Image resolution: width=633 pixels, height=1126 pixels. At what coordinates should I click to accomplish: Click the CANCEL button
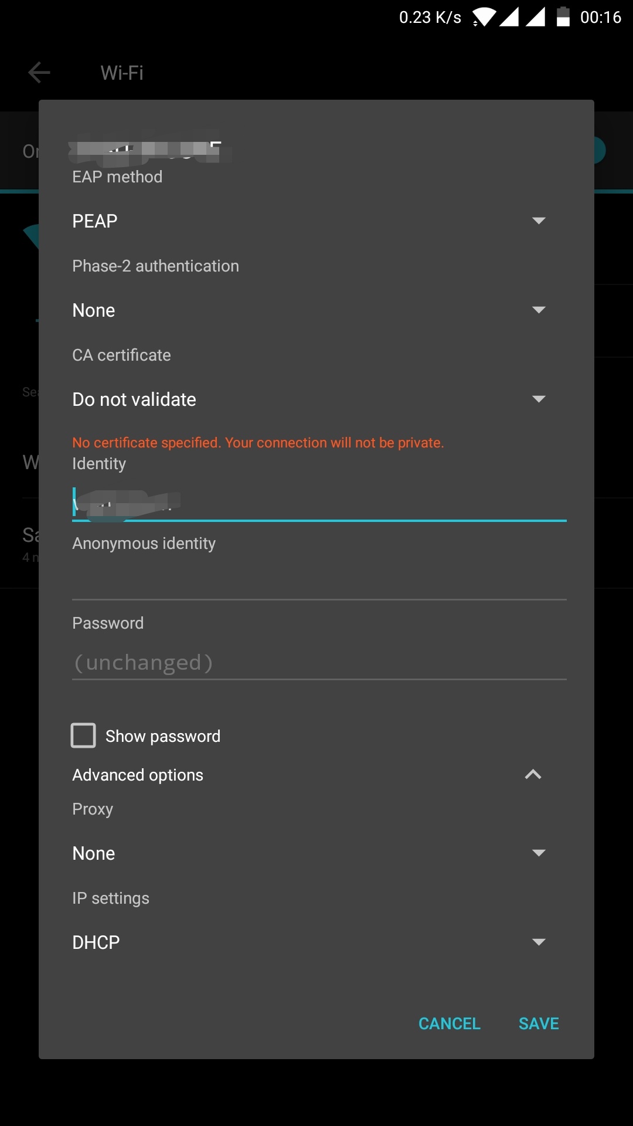pyautogui.click(x=449, y=1023)
